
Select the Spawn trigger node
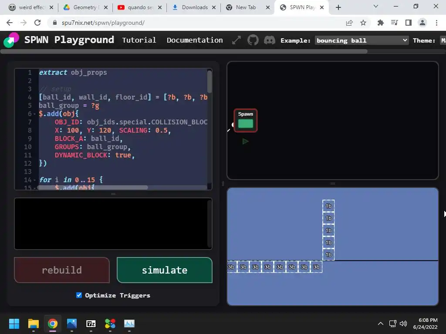[246, 120]
